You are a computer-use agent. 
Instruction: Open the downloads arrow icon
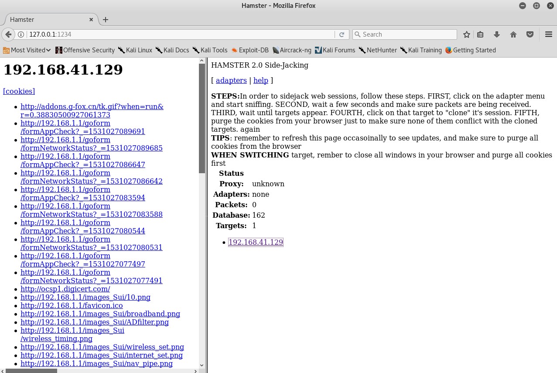tap(497, 34)
